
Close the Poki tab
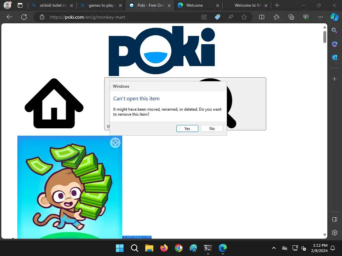point(169,6)
